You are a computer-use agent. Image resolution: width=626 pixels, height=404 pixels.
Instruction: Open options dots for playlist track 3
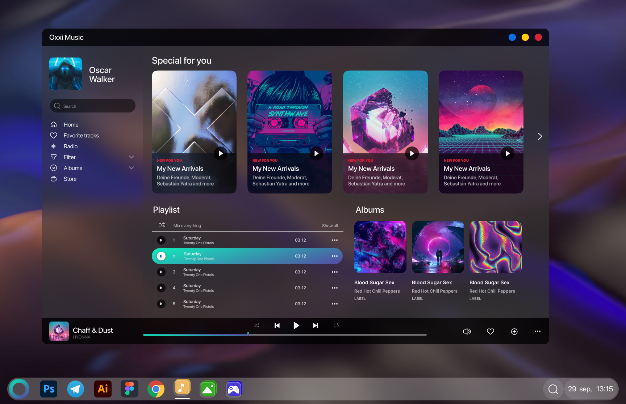335,272
